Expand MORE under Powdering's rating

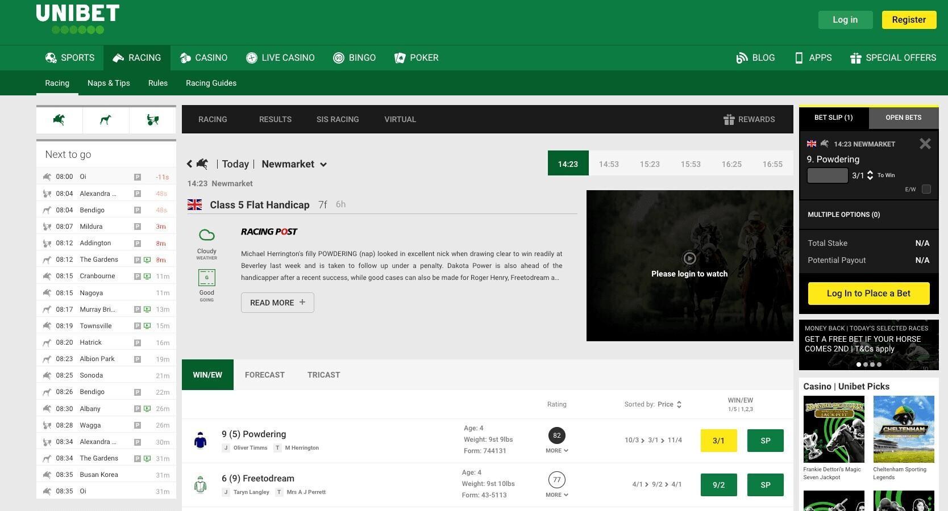556,451
